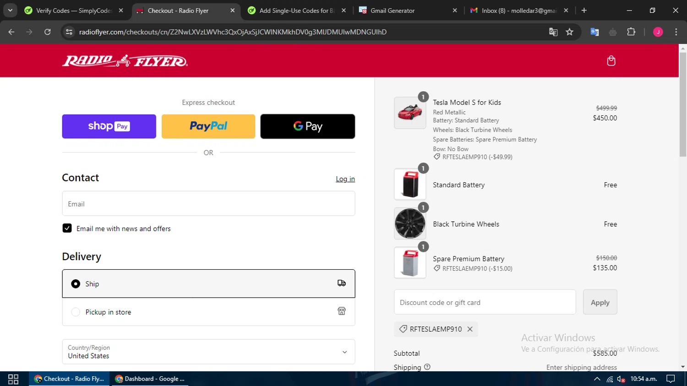This screenshot has height=386, width=687.
Task: Click the Spare Premium Battery thumbnail
Action: [x=410, y=263]
